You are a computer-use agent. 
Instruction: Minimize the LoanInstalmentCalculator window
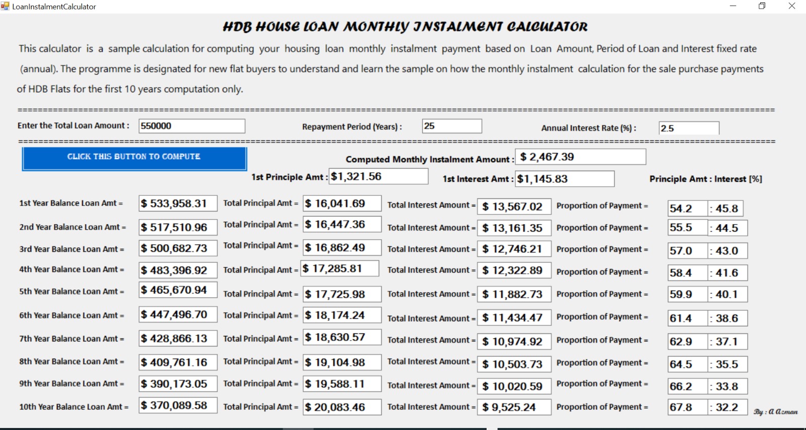coord(733,6)
